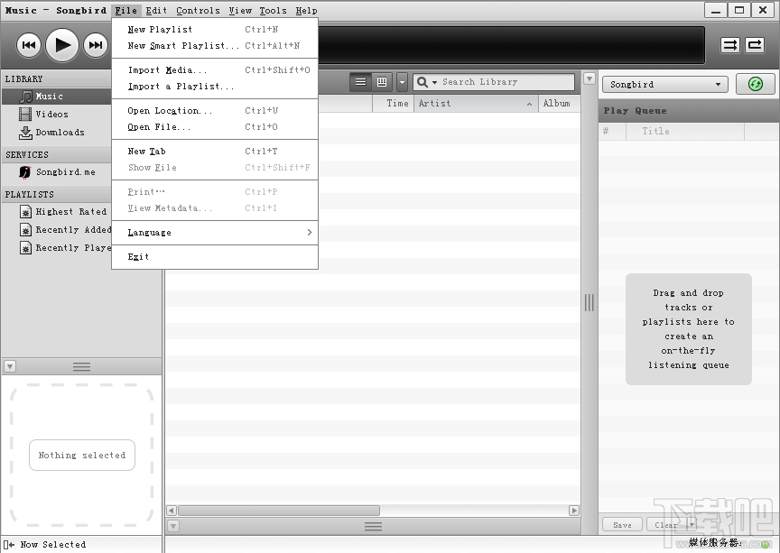Open the Controls menu
Screen dimensions: 780x553
click(198, 11)
